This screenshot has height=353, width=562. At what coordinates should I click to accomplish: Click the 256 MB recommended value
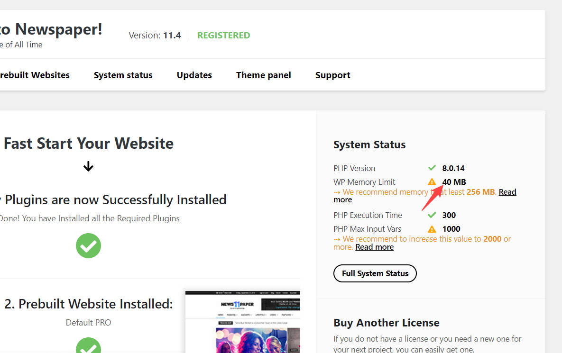point(480,192)
